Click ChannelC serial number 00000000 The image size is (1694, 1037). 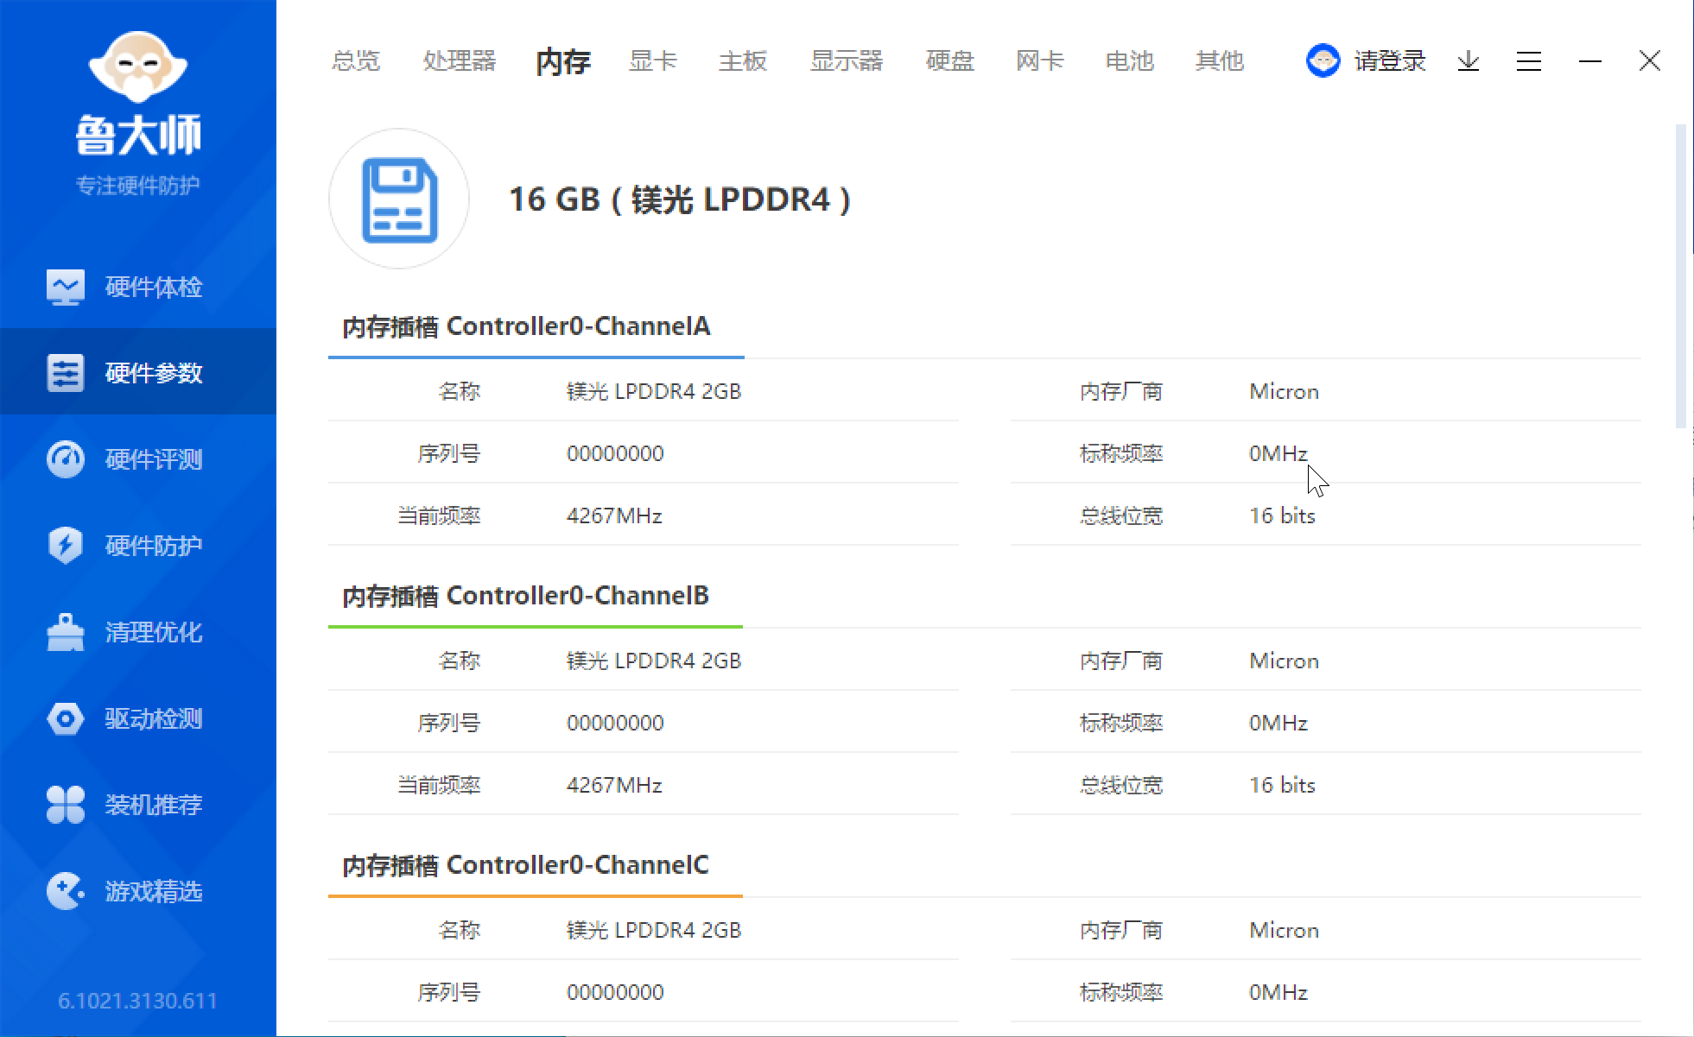point(615,992)
